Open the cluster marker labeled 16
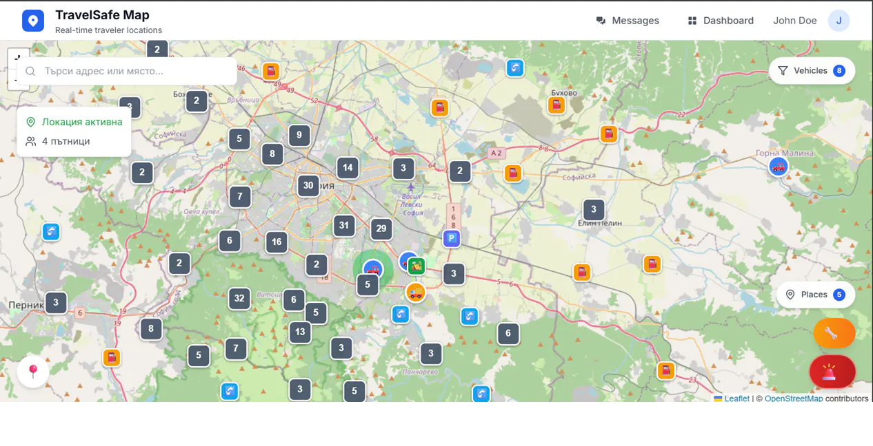Image resolution: width=873 pixels, height=446 pixels. click(277, 242)
